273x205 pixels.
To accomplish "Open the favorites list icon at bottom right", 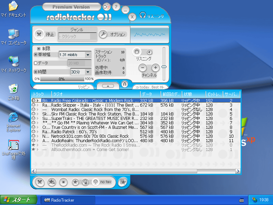I will [x=123, y=182].
